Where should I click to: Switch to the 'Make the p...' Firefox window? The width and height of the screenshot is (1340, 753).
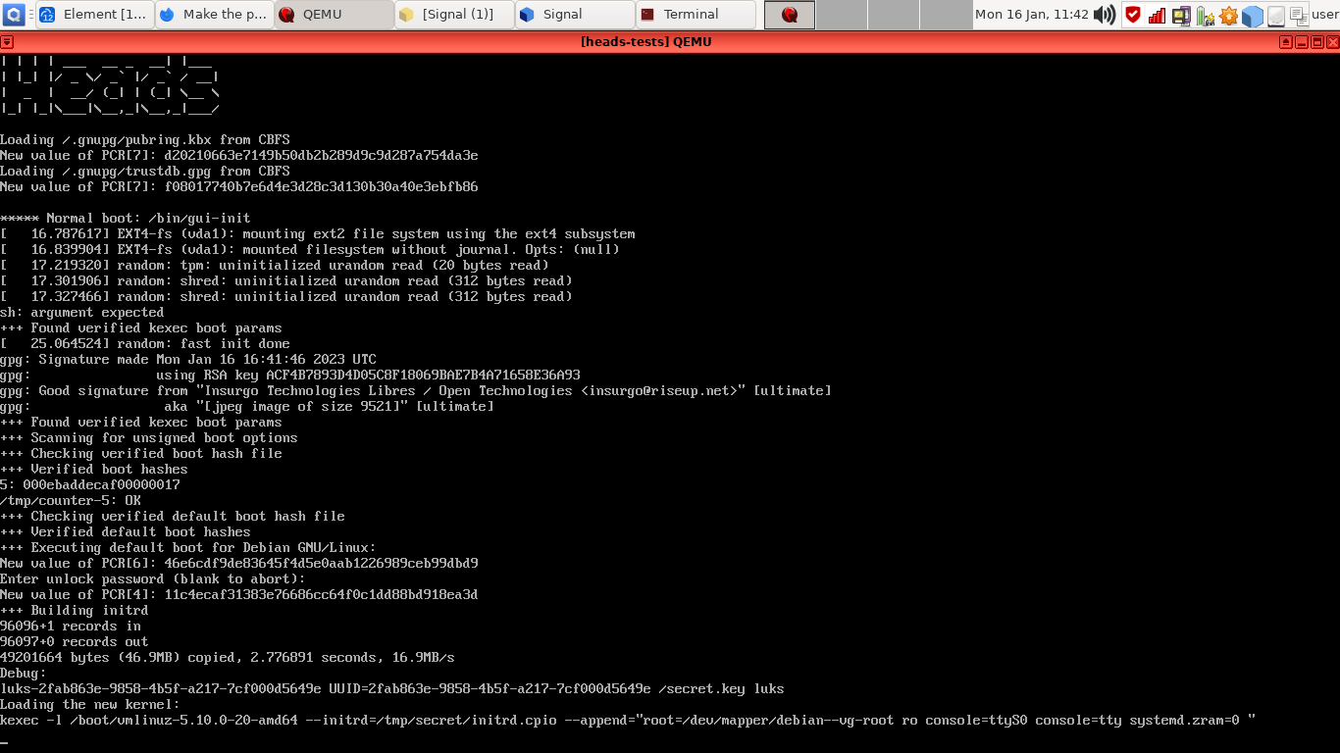click(x=215, y=15)
